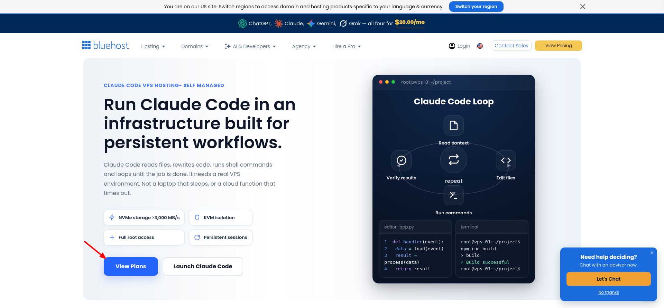664x308 pixels.
Task: Click the Contact Sales button
Action: tap(511, 46)
